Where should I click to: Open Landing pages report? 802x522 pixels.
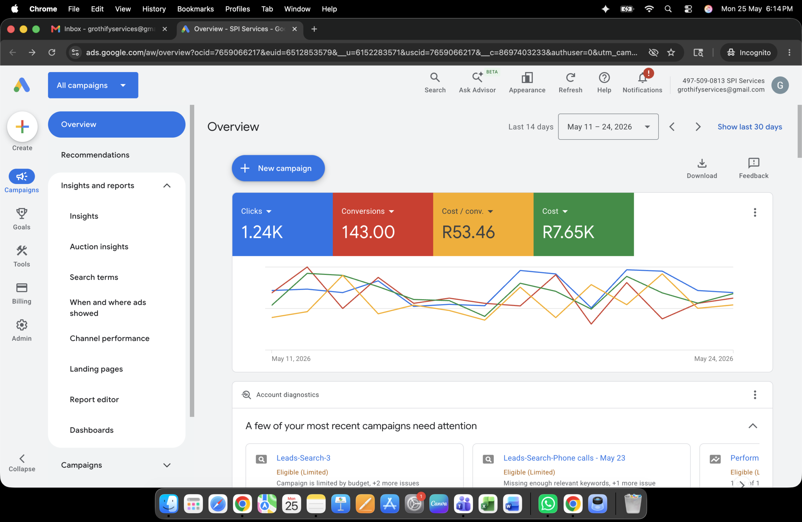tap(96, 369)
